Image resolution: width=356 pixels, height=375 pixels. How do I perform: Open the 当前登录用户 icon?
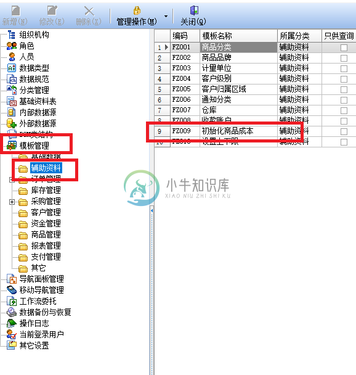point(12,334)
